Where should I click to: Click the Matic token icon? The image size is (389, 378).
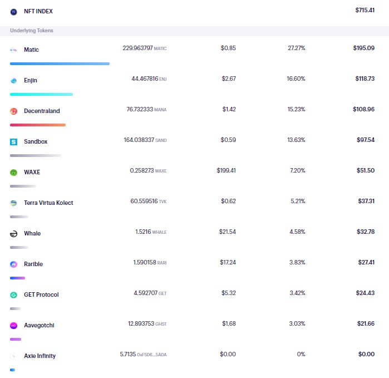pos(14,50)
